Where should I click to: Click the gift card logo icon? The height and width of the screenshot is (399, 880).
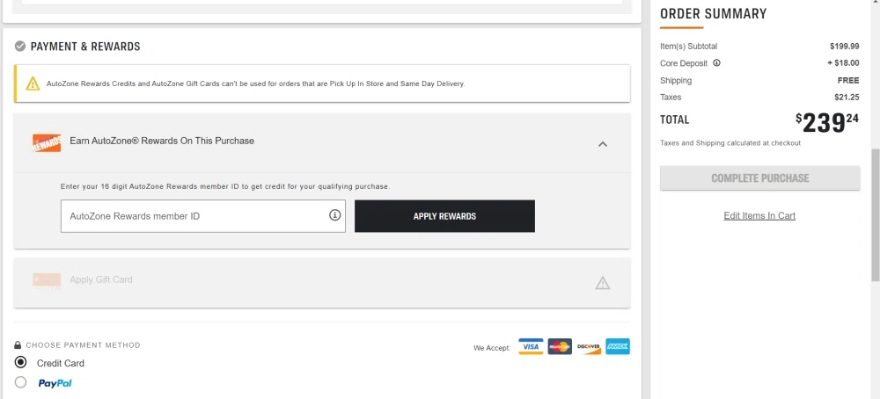47,281
